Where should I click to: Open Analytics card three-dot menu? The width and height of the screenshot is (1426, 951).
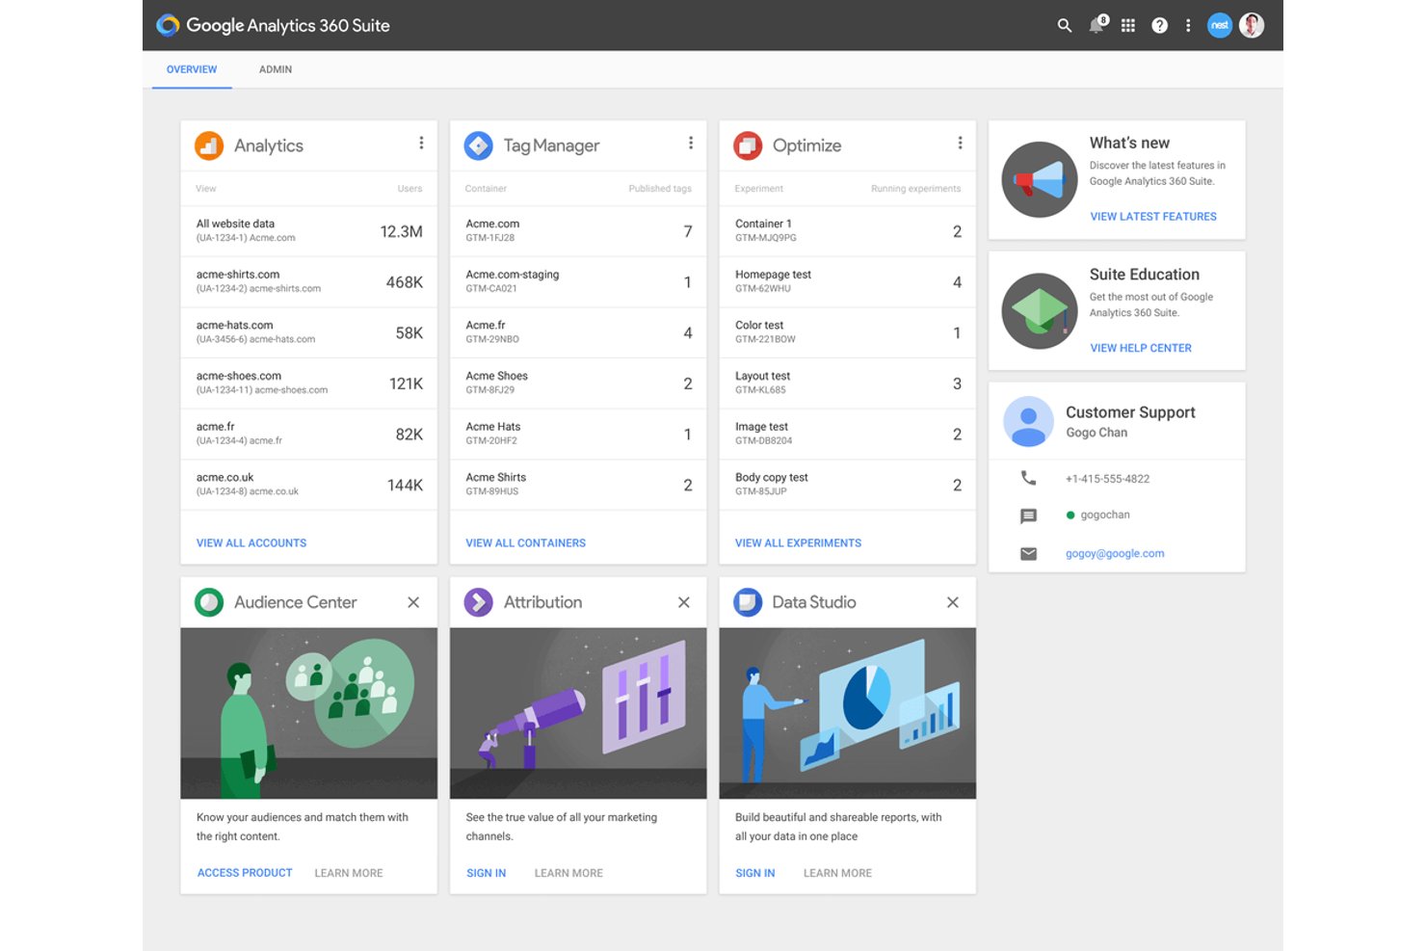[421, 144]
